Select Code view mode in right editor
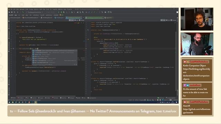The height and width of the screenshot is (124, 221). pos(163,20)
